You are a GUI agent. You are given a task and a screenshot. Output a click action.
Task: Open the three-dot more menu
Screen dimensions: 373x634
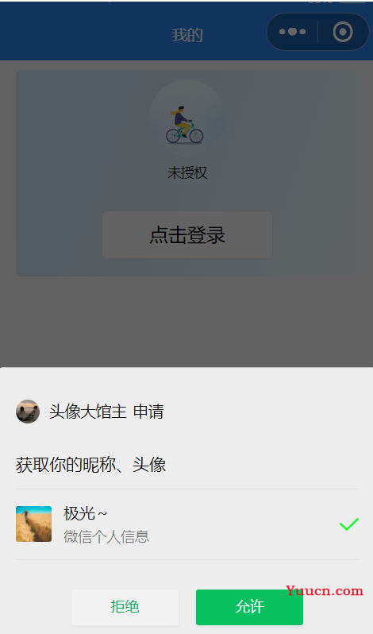click(292, 32)
